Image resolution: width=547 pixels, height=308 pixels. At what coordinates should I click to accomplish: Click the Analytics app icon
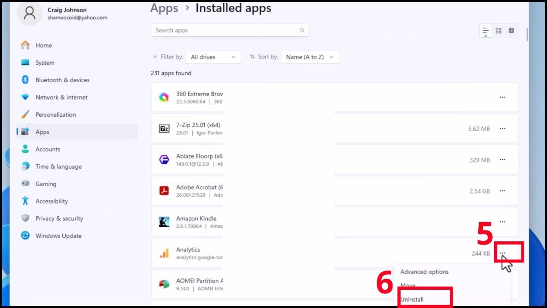164,253
